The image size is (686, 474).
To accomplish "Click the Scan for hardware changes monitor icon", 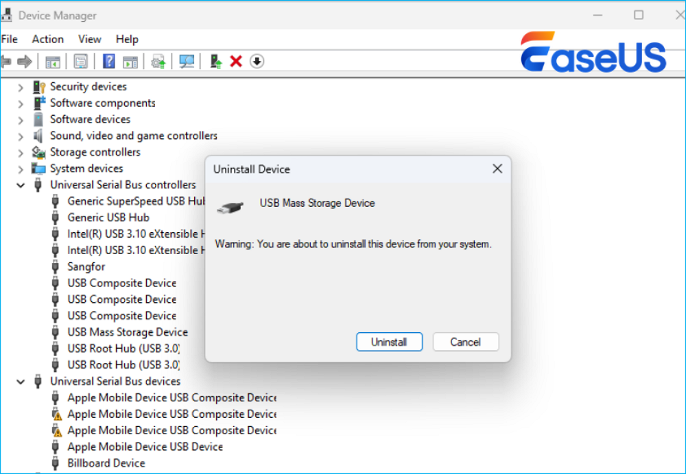I will 187,62.
